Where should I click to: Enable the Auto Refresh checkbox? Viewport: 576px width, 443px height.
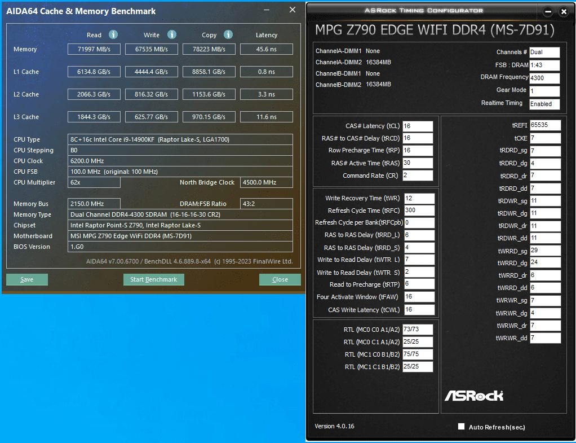[x=462, y=427]
